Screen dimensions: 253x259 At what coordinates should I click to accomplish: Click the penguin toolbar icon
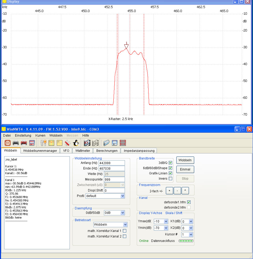[x=76, y=143]
